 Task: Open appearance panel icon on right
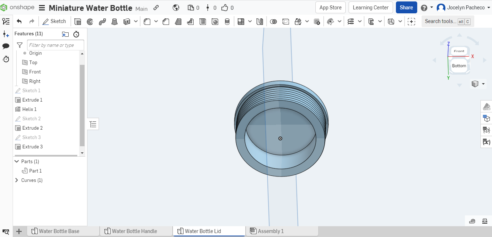[x=486, y=106]
